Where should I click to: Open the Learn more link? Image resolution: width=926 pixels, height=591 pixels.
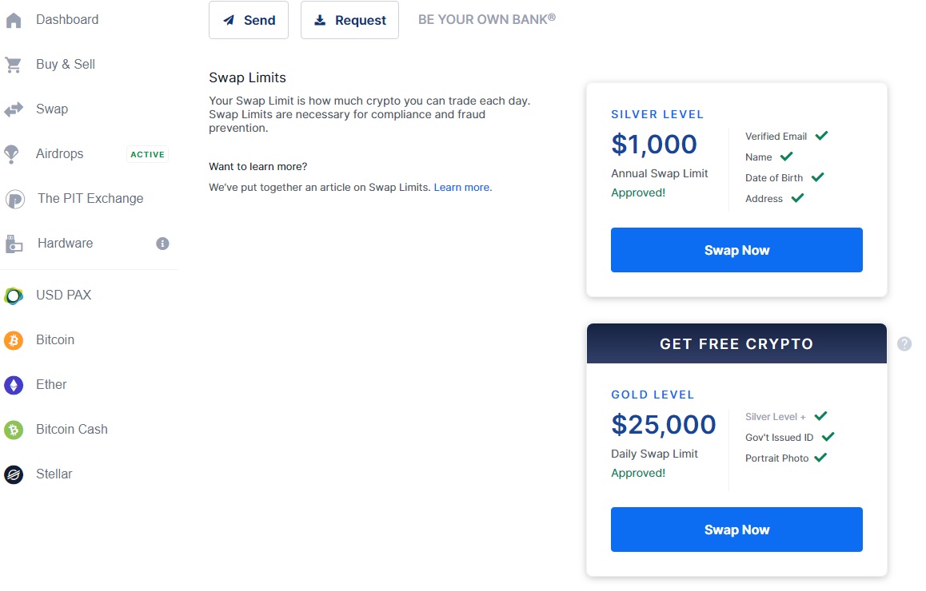[463, 188]
